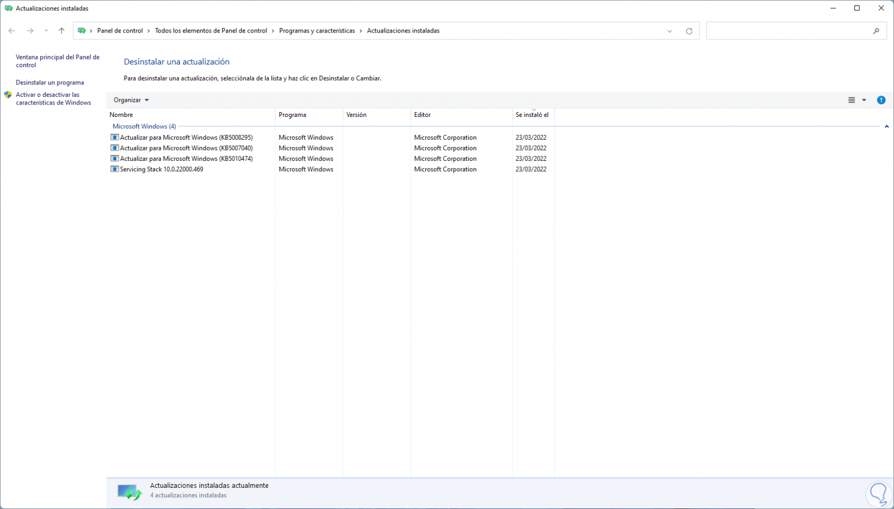Click icon of KB5007040 update
Image resolution: width=894 pixels, height=509 pixels.
tap(114, 148)
